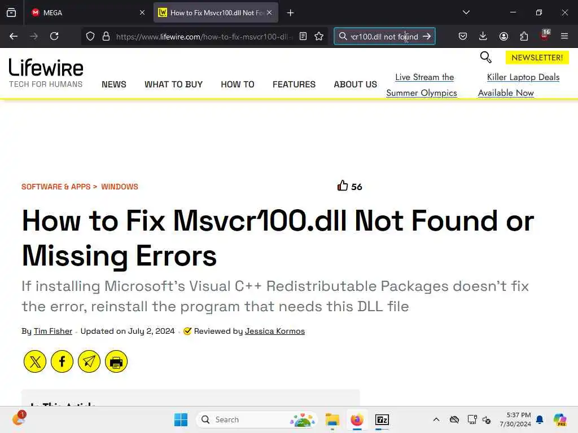Click the yellow NEWSLETTER! button

pos(537,58)
